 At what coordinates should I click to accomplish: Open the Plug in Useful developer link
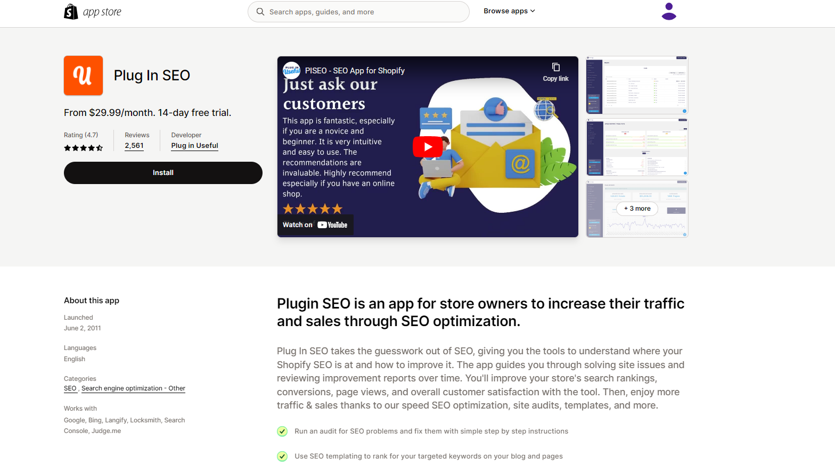point(195,146)
